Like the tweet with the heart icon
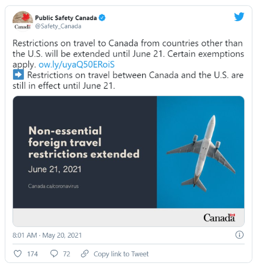Image resolution: width=255 pixels, height=265 pixels. coord(17,254)
